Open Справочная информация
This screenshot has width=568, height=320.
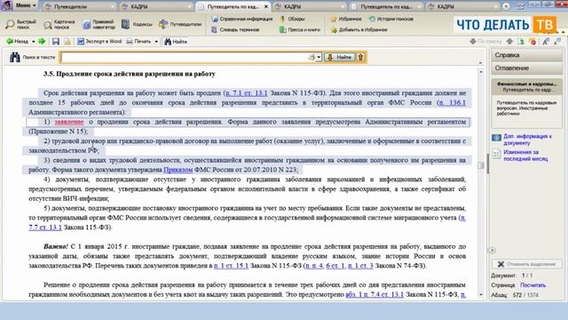point(242,19)
